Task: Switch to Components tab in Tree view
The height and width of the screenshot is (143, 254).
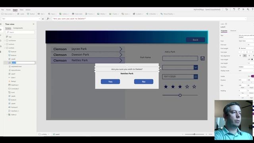Action: [x=18, y=28]
